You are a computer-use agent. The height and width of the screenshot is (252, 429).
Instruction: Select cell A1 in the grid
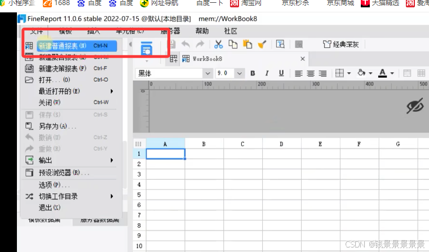coord(166,154)
